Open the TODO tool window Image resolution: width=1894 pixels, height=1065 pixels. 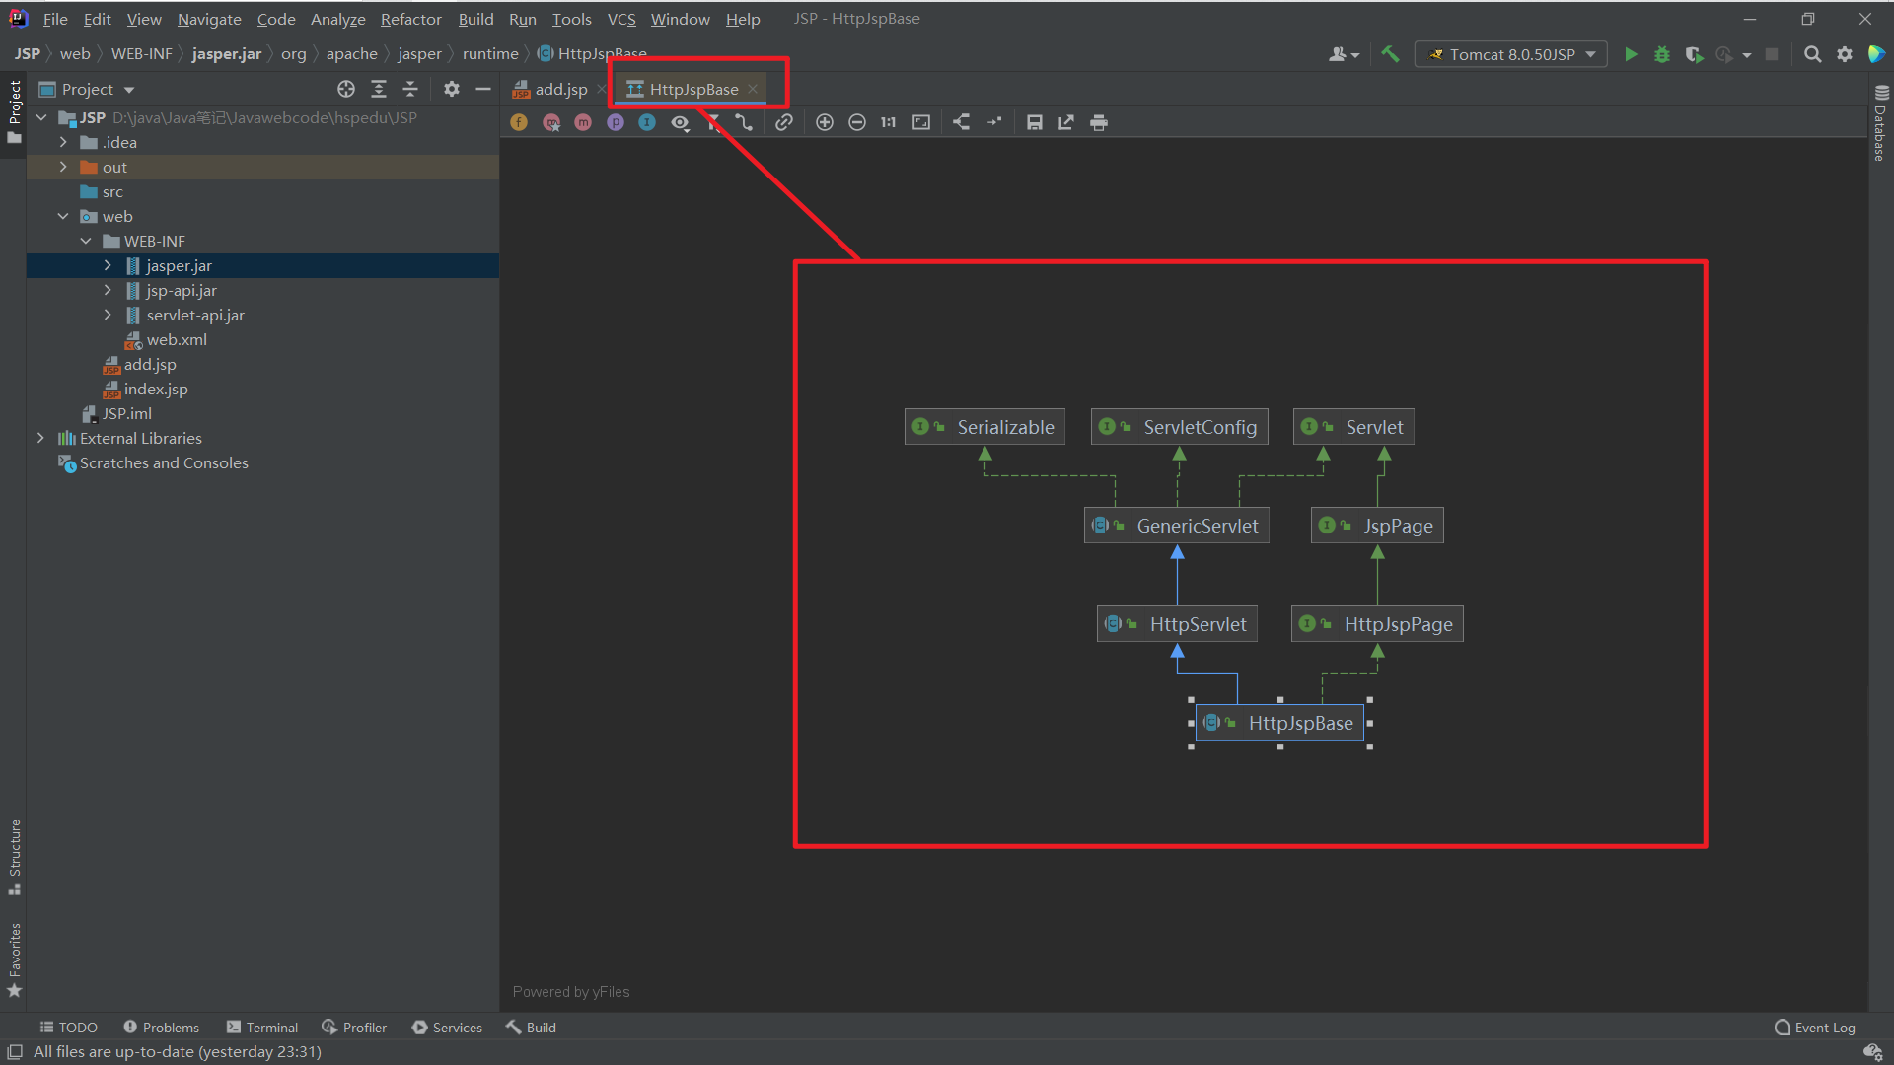tap(68, 1027)
